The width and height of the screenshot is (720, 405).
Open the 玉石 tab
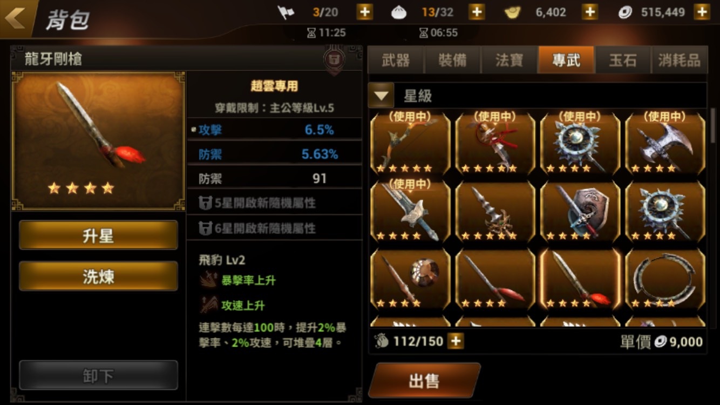(623, 60)
